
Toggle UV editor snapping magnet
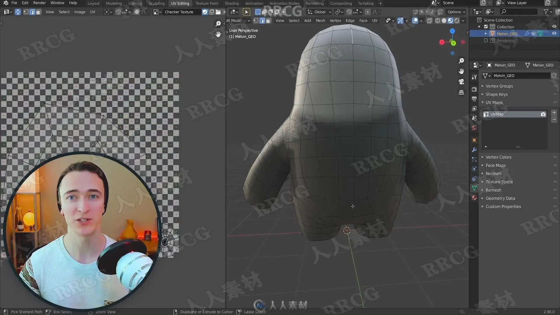118,12
